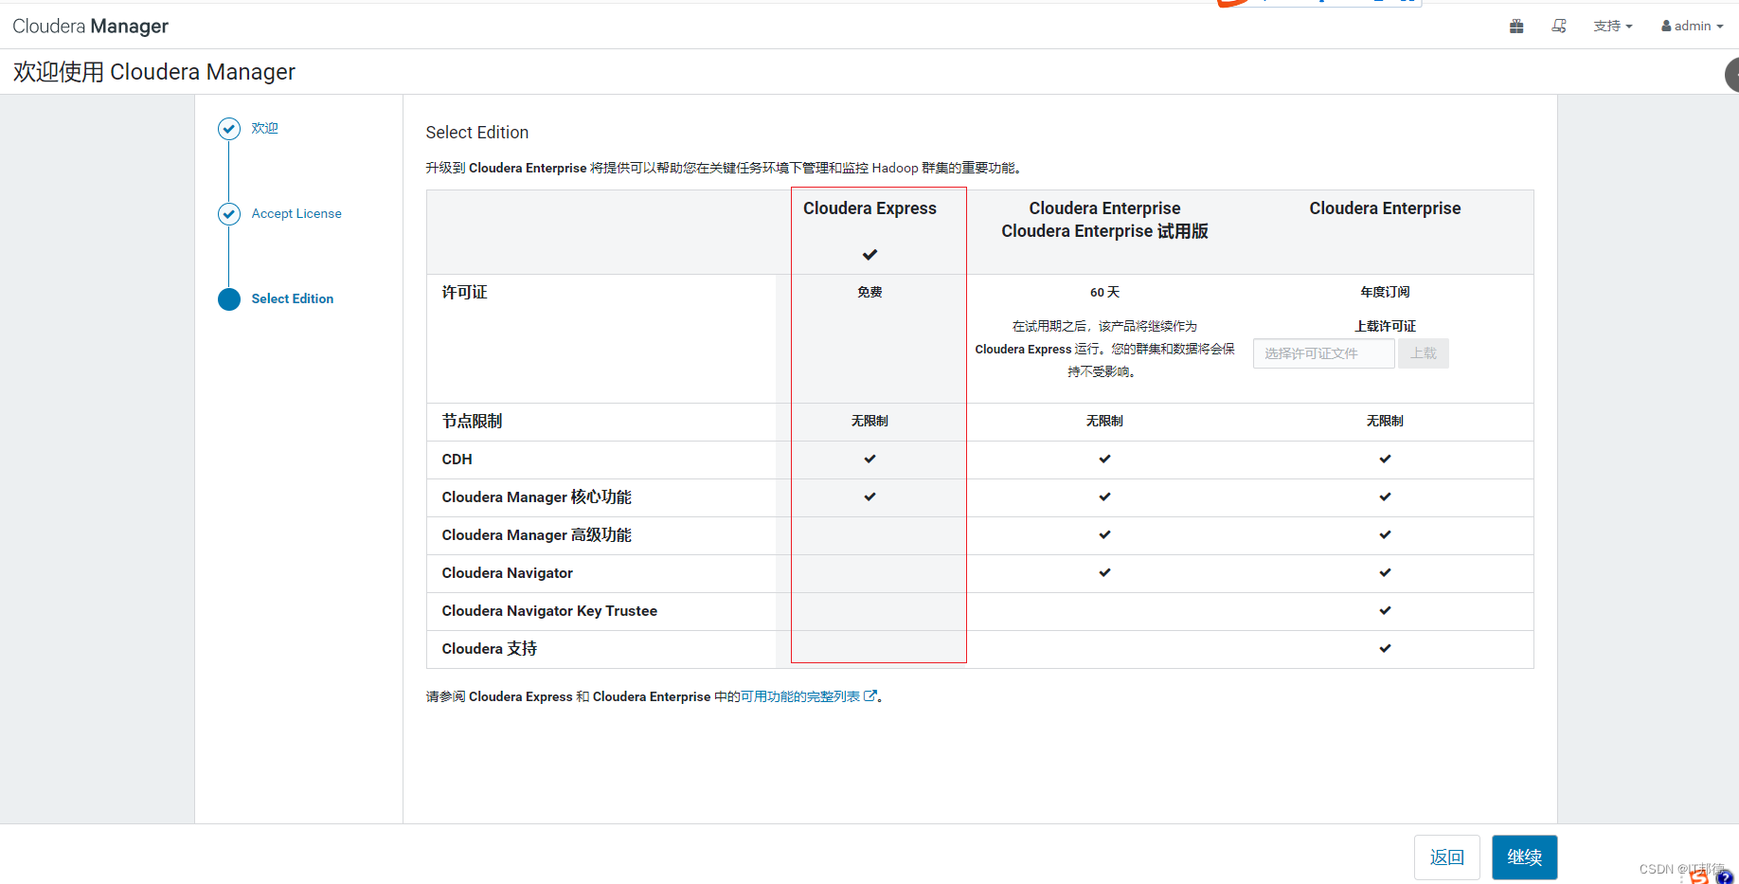Click CDH checkmark in Enterprise column
The image size is (1739, 884).
click(1385, 459)
